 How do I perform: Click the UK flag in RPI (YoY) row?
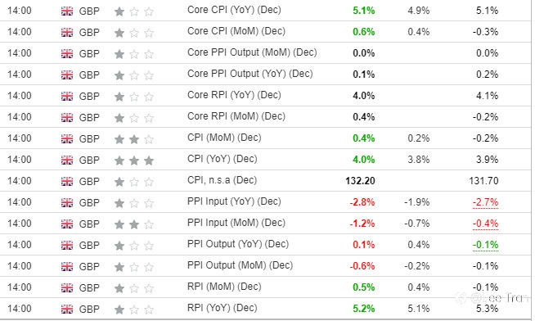pos(67,309)
